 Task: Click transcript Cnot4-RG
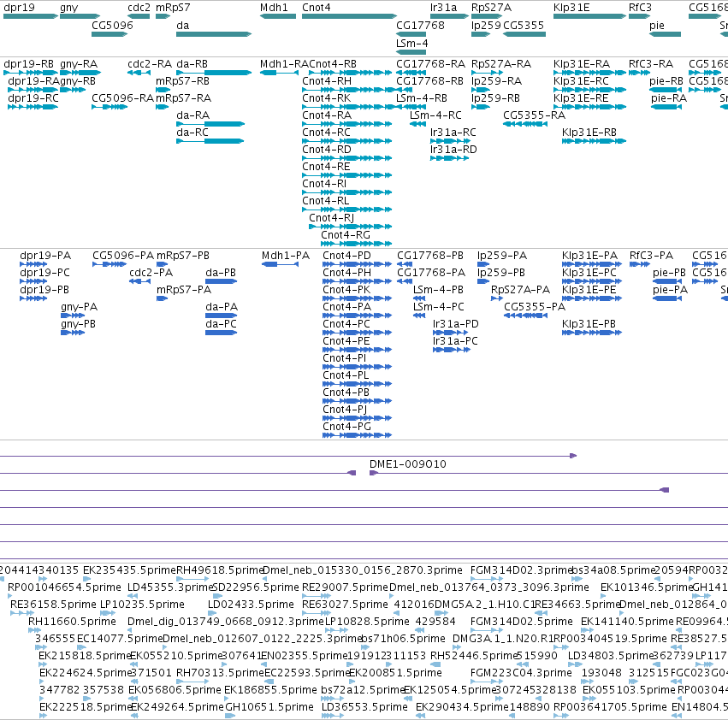[x=356, y=244]
